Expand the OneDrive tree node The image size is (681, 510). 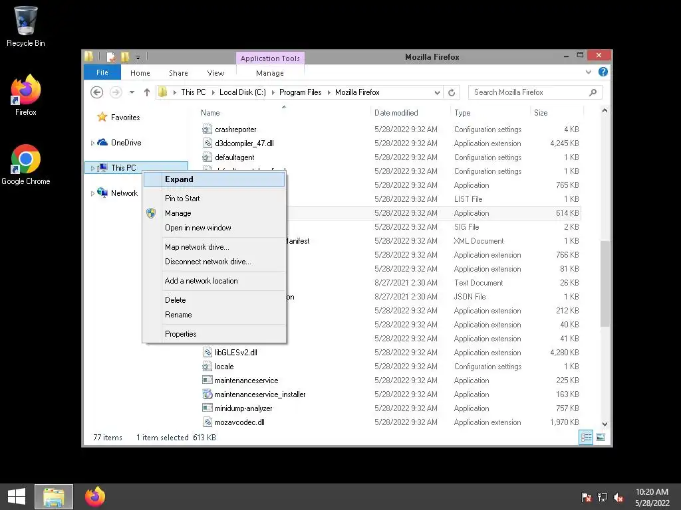pos(92,143)
